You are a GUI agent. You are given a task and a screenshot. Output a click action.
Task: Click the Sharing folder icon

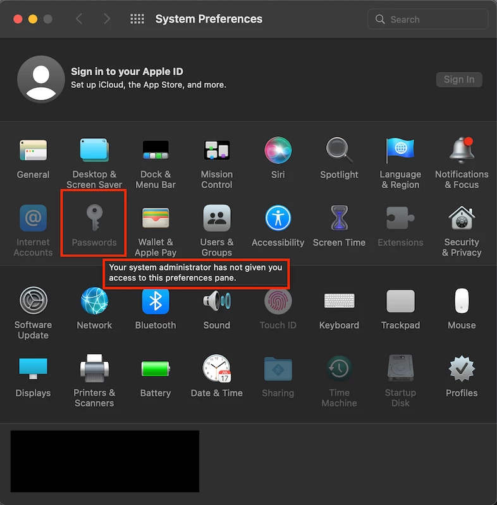tap(278, 368)
